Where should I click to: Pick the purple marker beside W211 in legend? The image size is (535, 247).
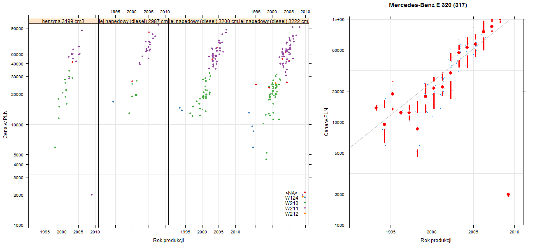coord(305,208)
